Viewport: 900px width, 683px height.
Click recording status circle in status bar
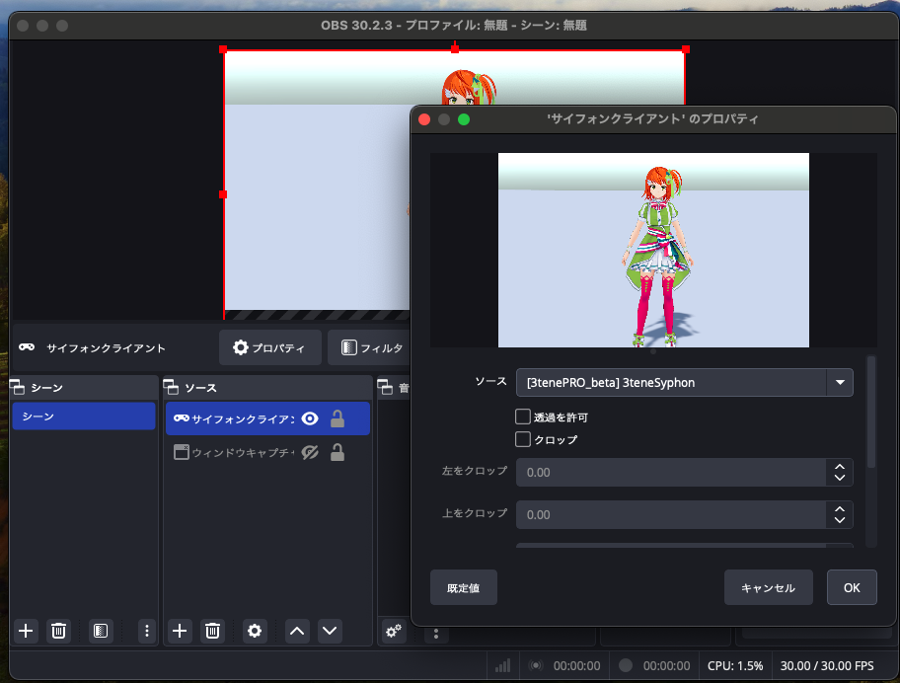coord(626,666)
